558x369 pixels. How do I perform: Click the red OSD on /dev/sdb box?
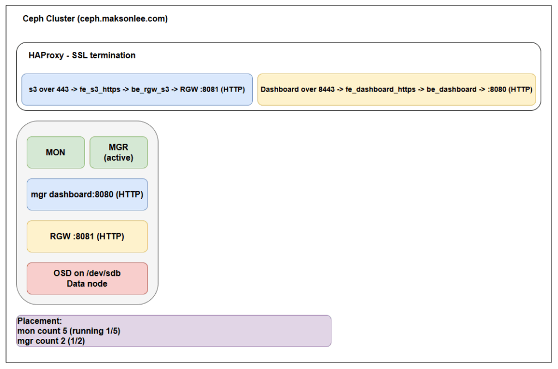point(87,274)
